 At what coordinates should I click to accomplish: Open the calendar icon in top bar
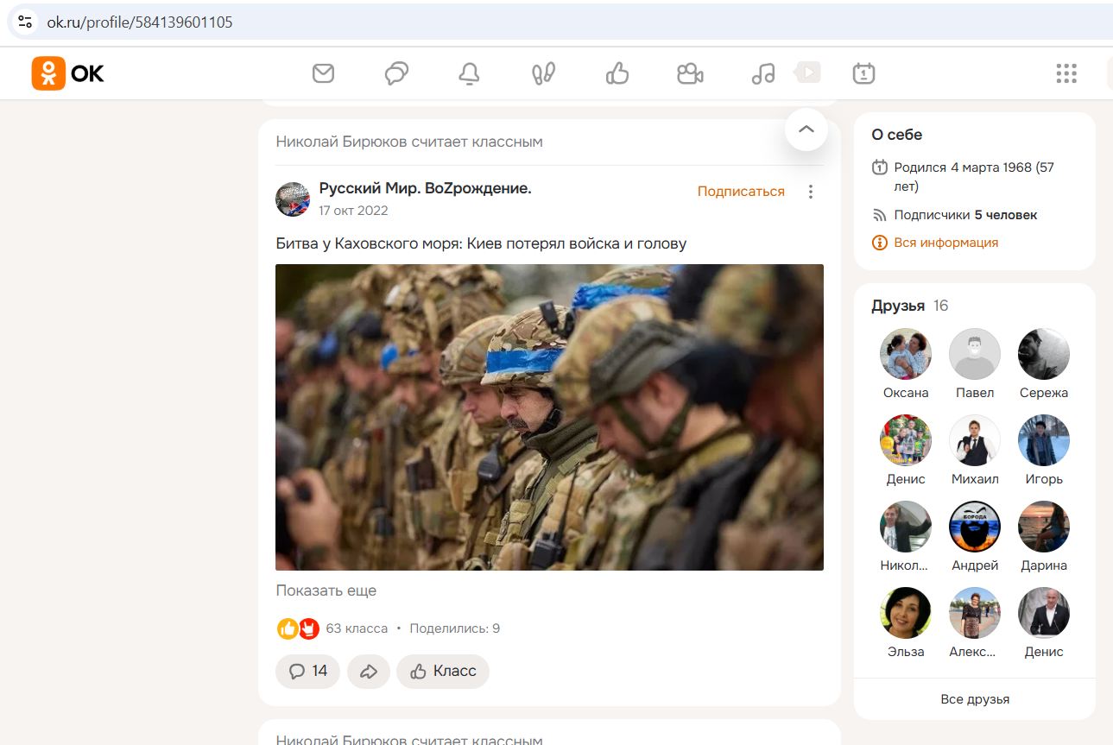pos(863,74)
